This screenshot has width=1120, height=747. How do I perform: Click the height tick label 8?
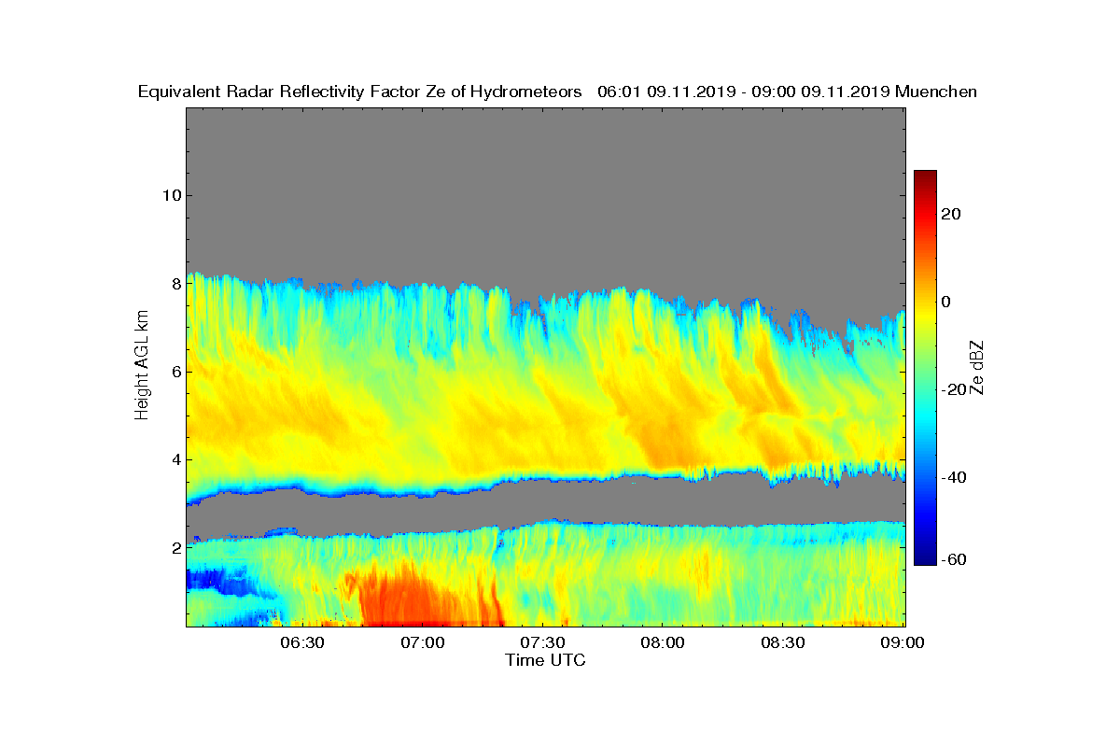[175, 283]
